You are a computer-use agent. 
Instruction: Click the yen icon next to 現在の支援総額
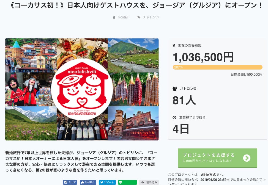(x=174, y=46)
